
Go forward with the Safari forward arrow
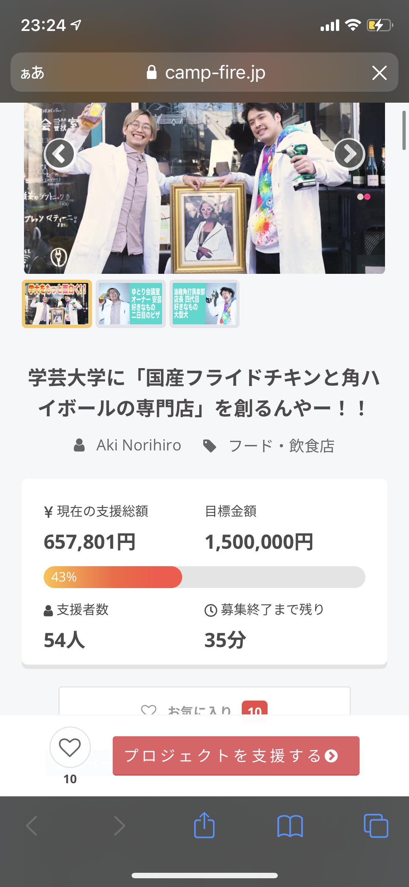120,825
